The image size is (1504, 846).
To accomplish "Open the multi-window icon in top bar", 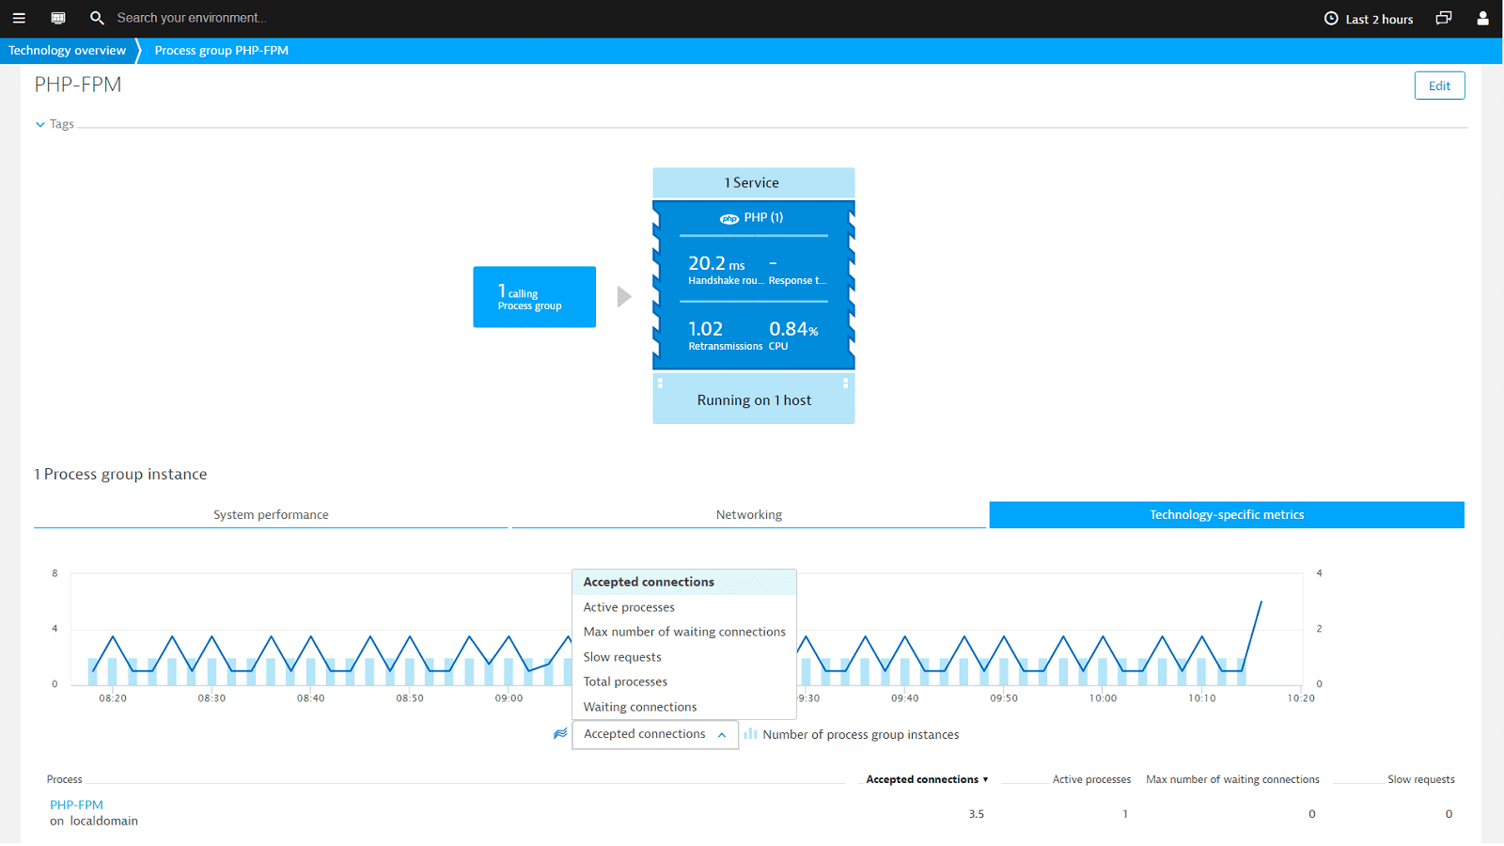I will (1444, 18).
